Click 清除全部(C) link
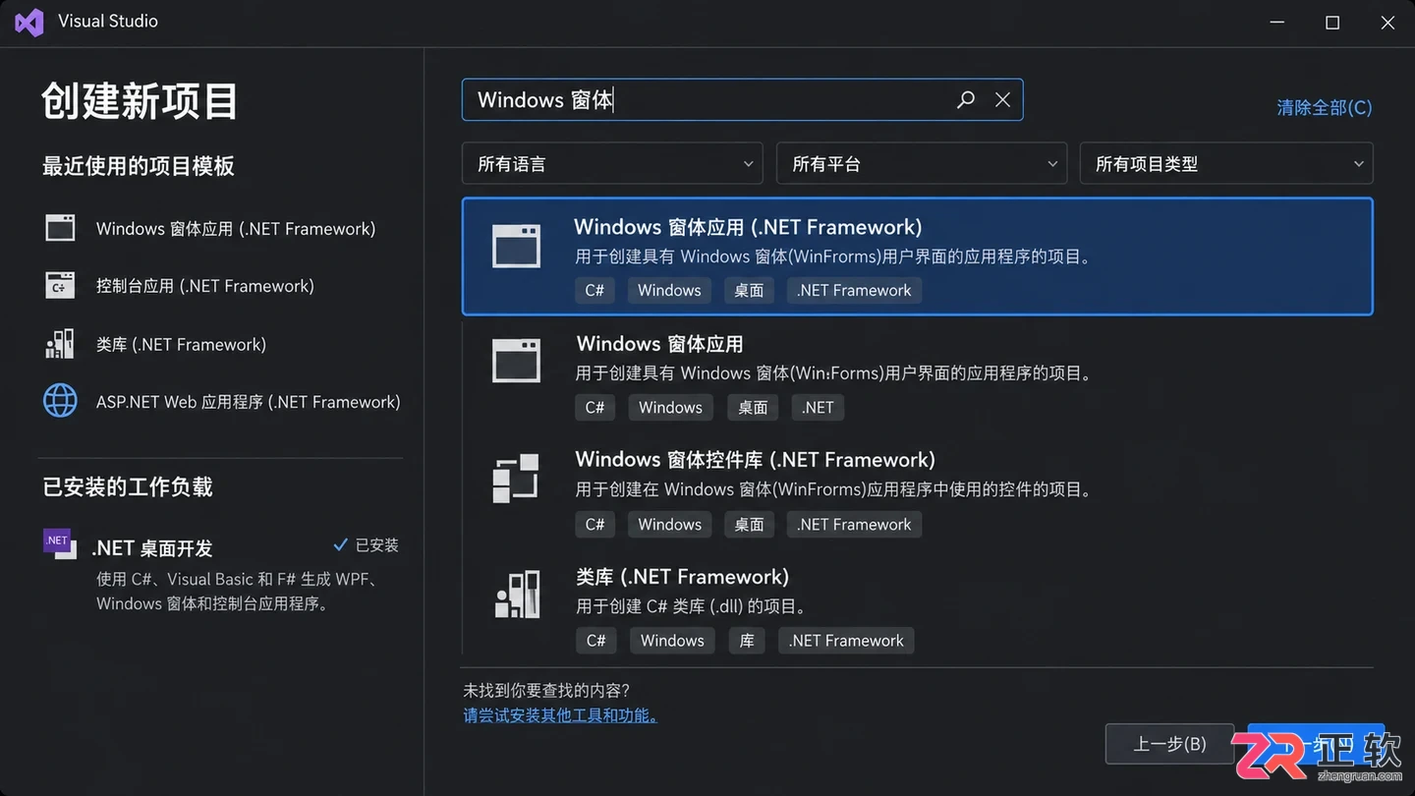Screen dimensions: 1415x796 point(1324,107)
